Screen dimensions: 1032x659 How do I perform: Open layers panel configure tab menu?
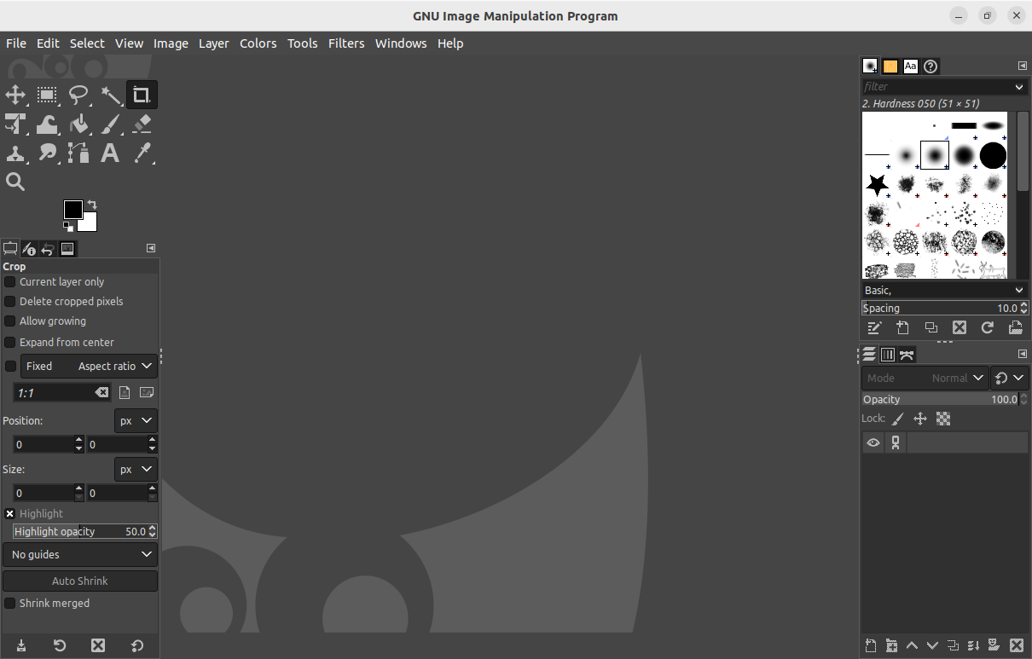coord(1022,354)
